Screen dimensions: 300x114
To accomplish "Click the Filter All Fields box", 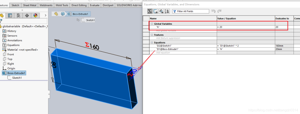I will tap(190, 11).
